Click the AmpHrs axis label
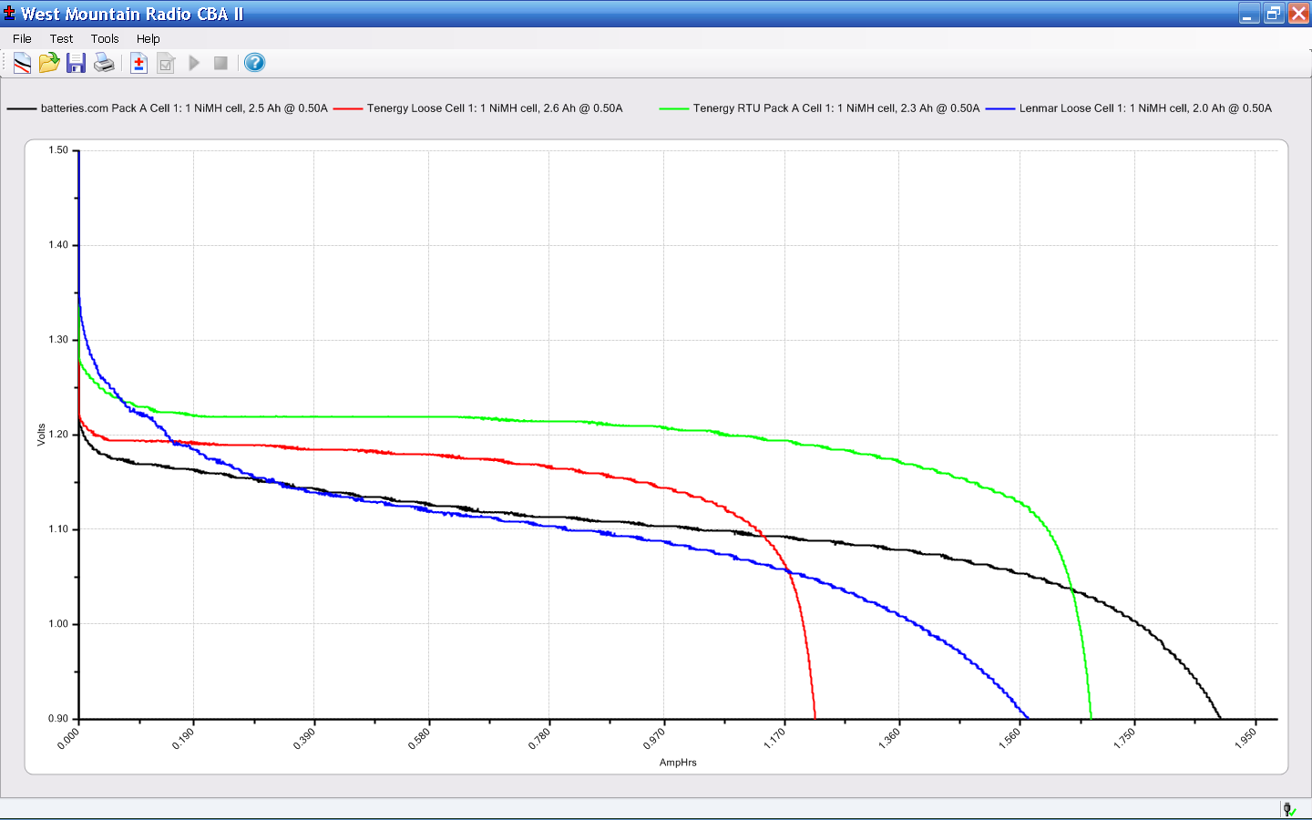This screenshot has width=1312, height=820. pyautogui.click(x=678, y=763)
